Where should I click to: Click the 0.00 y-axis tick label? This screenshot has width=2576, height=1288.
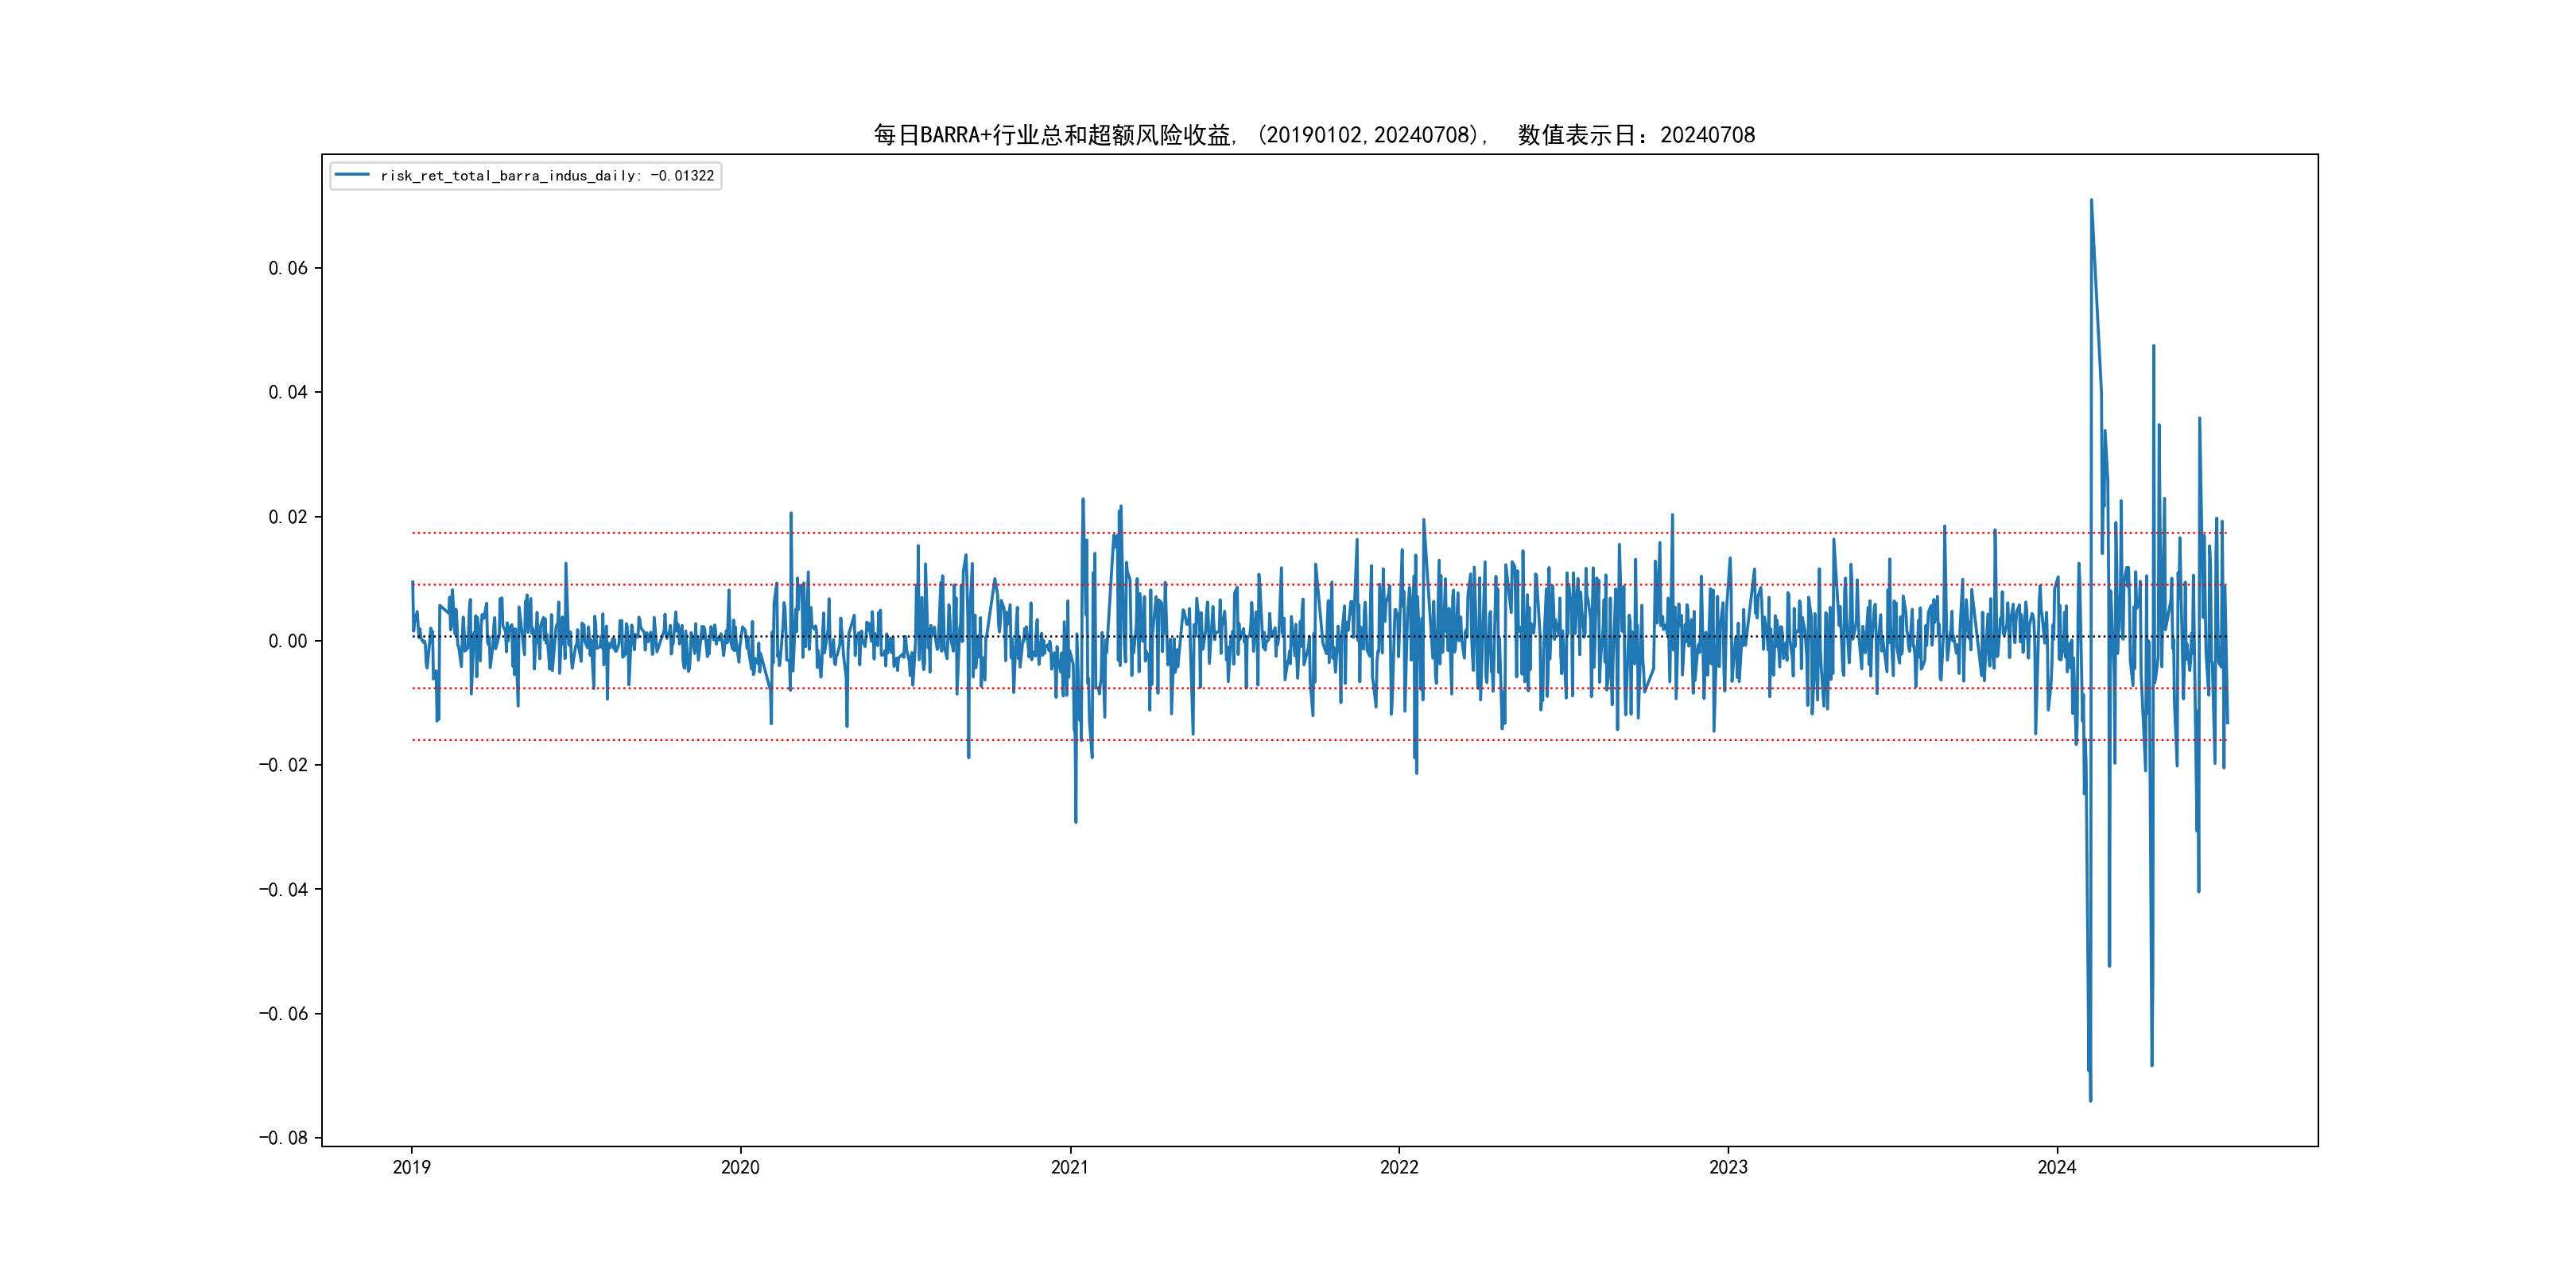(287, 641)
